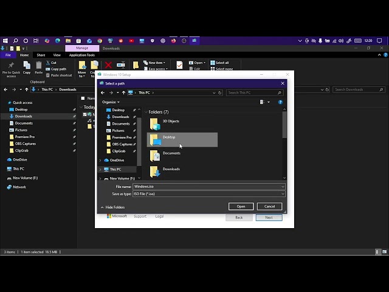This screenshot has height=292, width=389.
Task: Select the highlighted Desktop folder
Action: click(182, 140)
